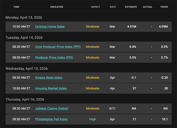Click the Thursday, April 16, 2026 heading

pyautogui.click(x=25, y=99)
